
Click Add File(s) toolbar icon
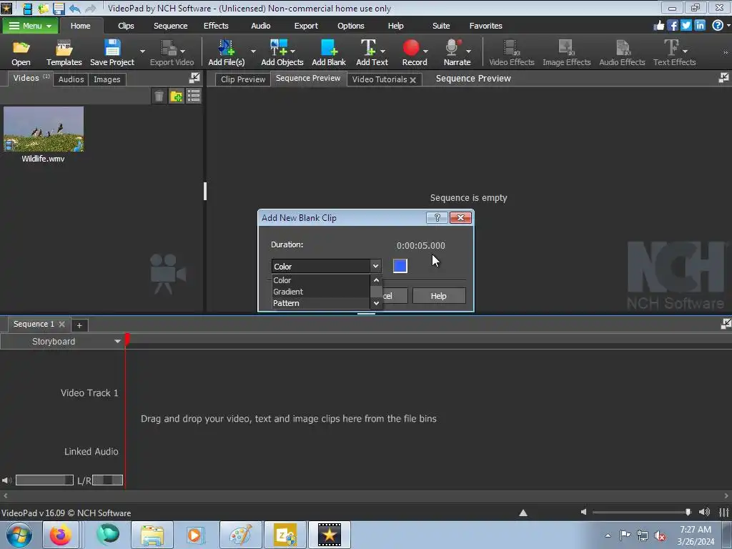227,52
